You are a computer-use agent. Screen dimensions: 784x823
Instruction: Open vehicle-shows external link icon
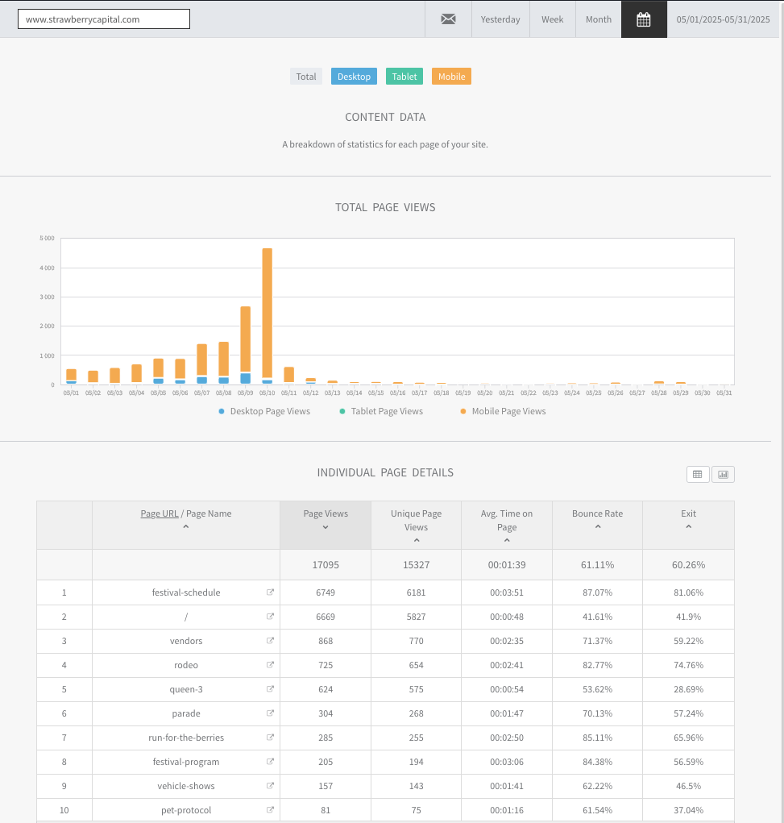(270, 785)
